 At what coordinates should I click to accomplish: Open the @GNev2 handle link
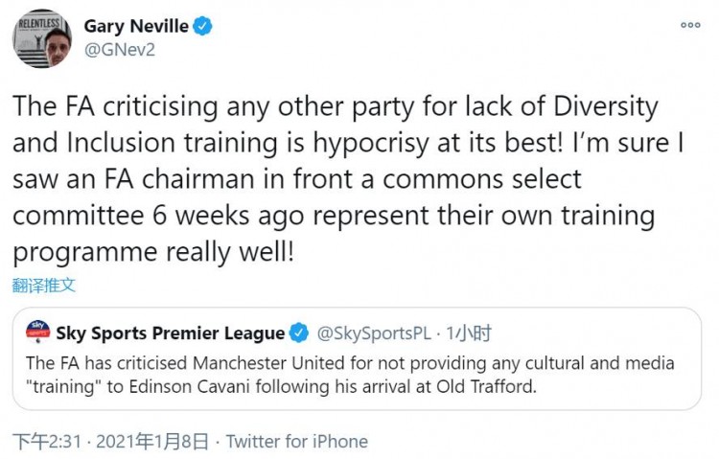pyautogui.click(x=120, y=50)
